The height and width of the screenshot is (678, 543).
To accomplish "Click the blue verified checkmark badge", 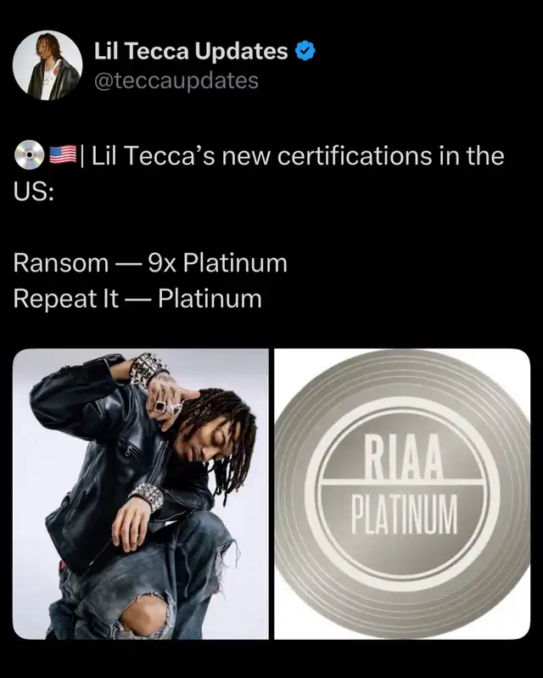I will pos(305,51).
